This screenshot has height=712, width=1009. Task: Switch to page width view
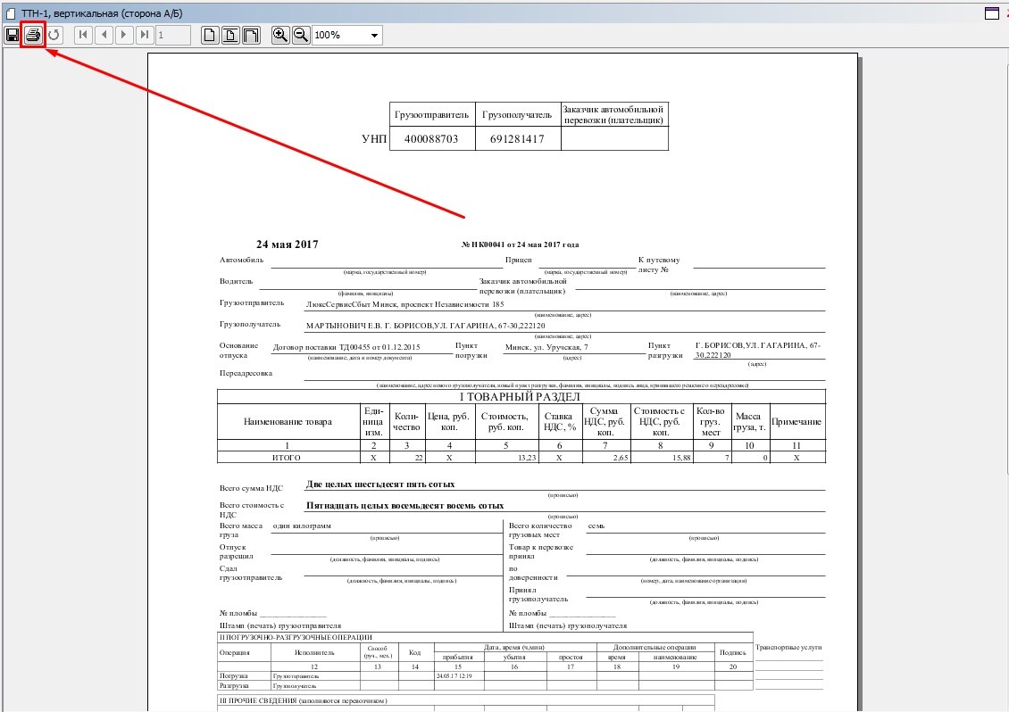(x=230, y=35)
